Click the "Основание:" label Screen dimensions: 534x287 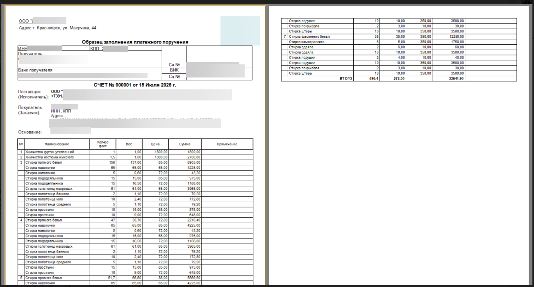coord(30,132)
